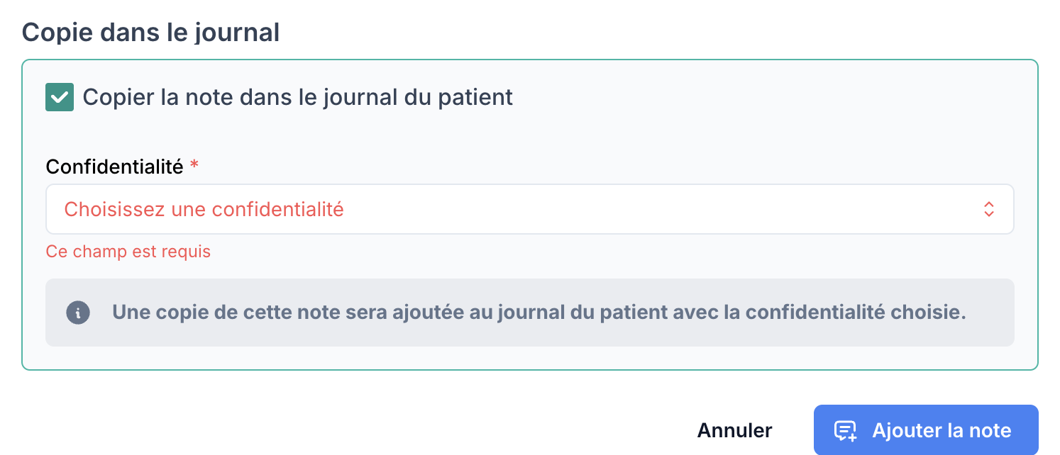
Task: Click the info circle icon in the notice
Action: click(78, 313)
